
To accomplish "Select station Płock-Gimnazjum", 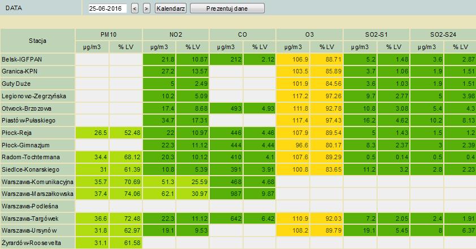I will (x=38, y=145).
